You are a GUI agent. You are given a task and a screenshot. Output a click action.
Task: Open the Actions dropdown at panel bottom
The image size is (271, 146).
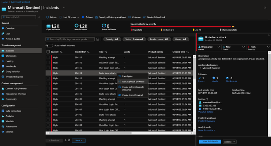(x=230, y=142)
